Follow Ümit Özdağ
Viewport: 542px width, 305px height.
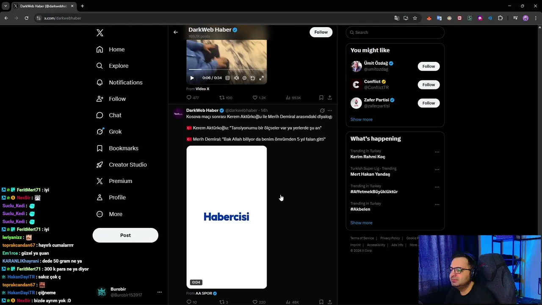pos(429,66)
